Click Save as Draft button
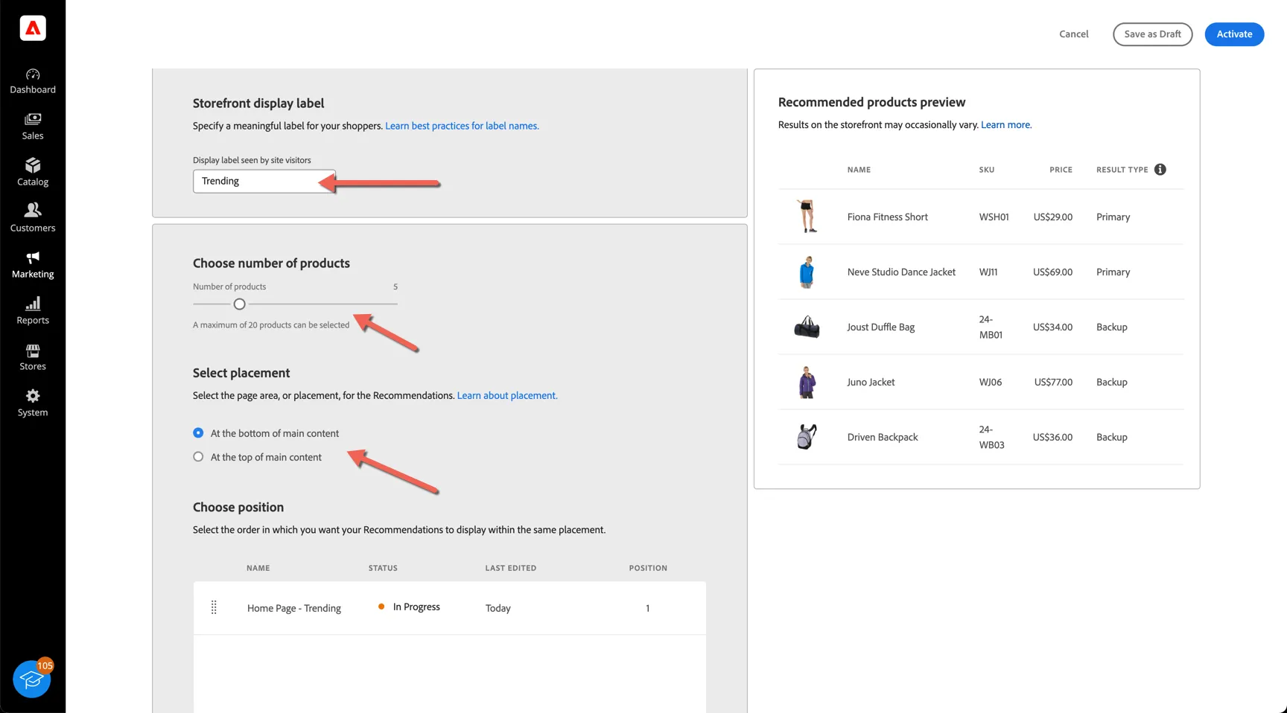Screen dimensions: 1287x713 point(1152,34)
